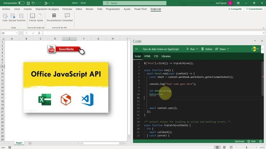
Task: Delete the current snippet
Action: click(207, 49)
